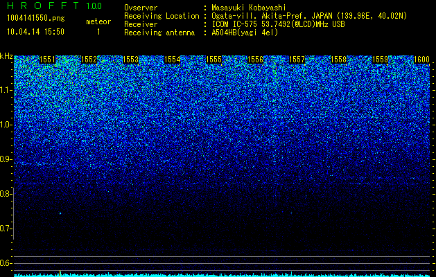Click the 1556 time marker

[x=255, y=60]
